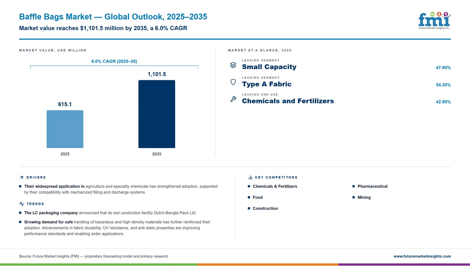
Task: Select the 'Chemicals and Fertilizers' leading end use text
Action: (x=288, y=101)
